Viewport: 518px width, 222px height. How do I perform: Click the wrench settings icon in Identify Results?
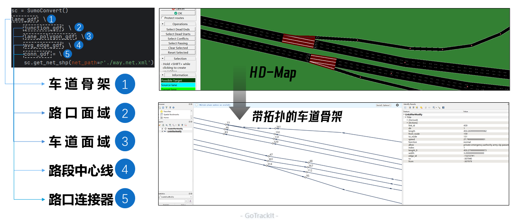[439, 108]
